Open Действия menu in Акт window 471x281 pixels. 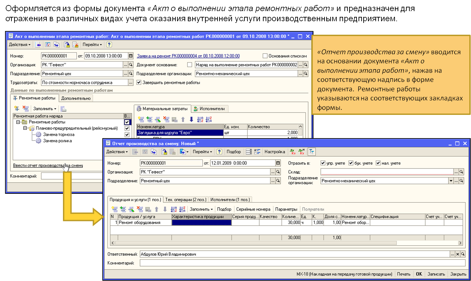pos(20,44)
